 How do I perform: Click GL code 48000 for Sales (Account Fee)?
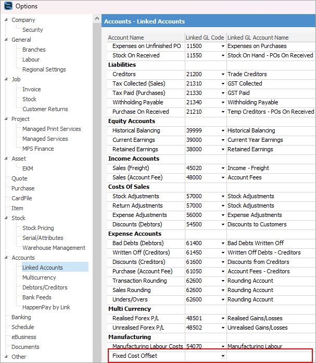click(194, 177)
